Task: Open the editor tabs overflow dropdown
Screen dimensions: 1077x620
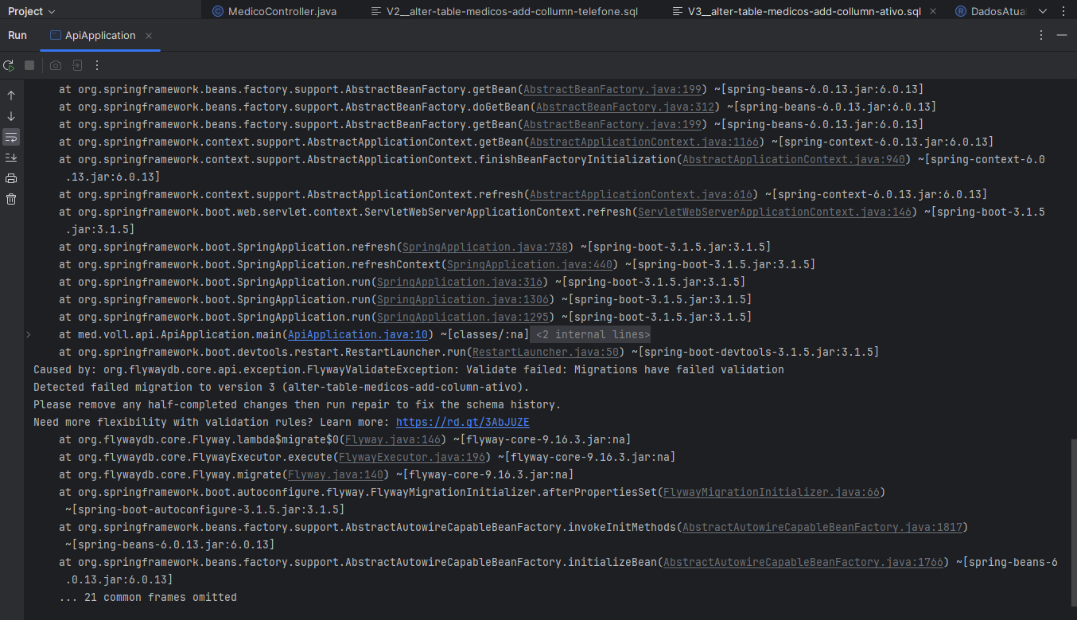Action: tap(1043, 11)
